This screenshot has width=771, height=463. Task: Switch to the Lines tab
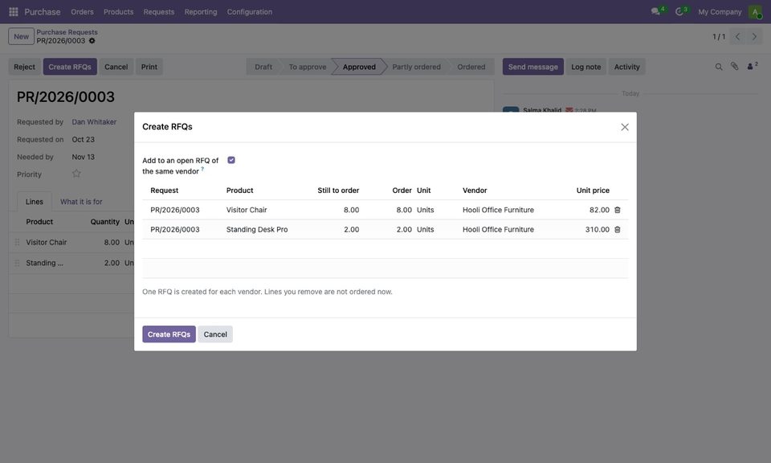pyautogui.click(x=35, y=202)
